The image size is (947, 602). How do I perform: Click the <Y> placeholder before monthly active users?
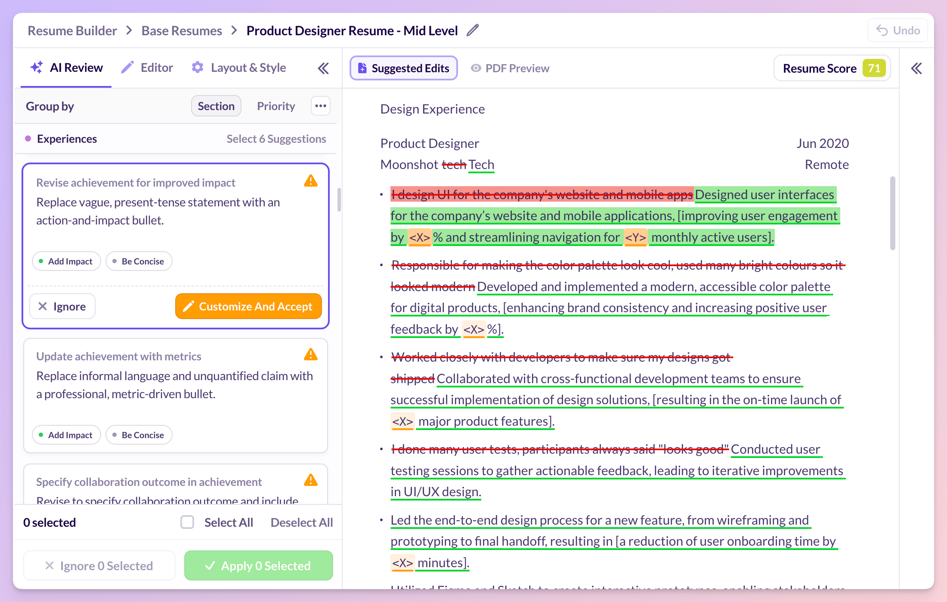(x=635, y=237)
